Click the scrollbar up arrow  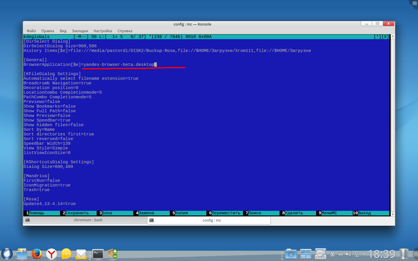[393, 36]
